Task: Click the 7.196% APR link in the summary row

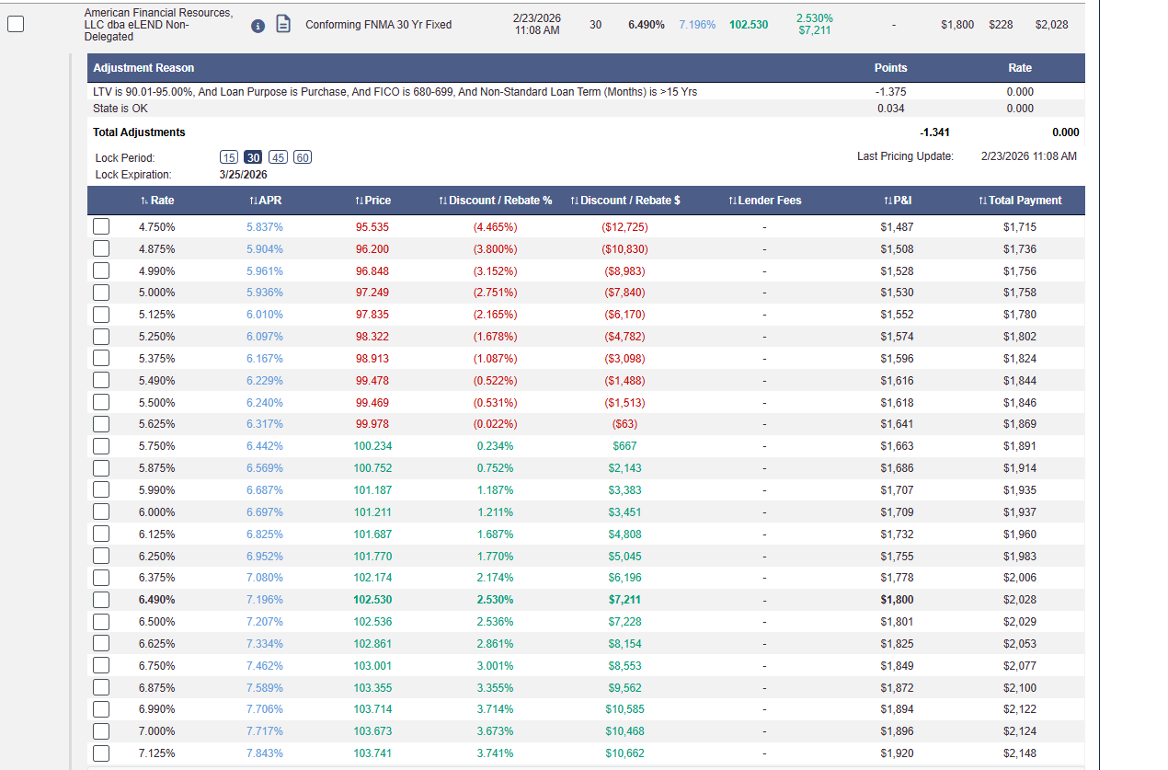Action: click(x=697, y=25)
